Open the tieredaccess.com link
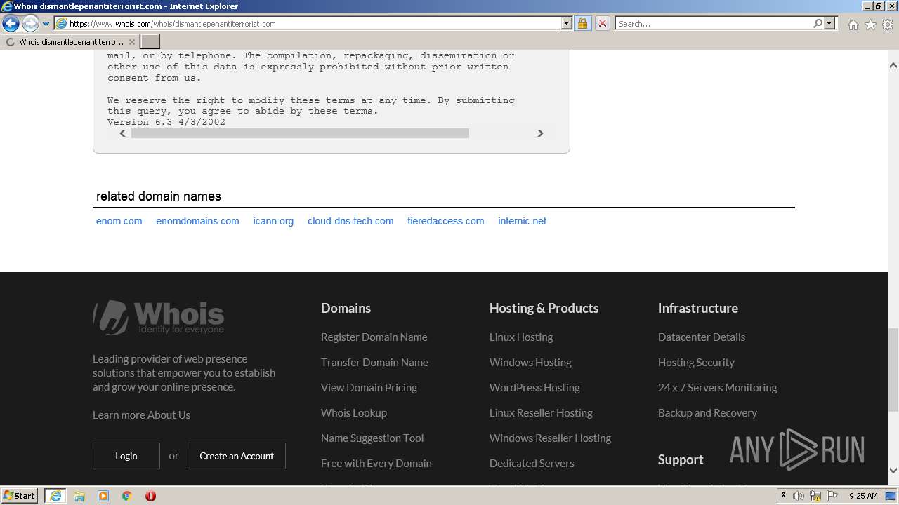The width and height of the screenshot is (899, 505). click(445, 221)
